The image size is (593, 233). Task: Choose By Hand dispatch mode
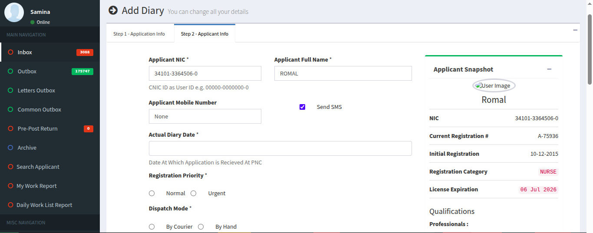(201, 226)
